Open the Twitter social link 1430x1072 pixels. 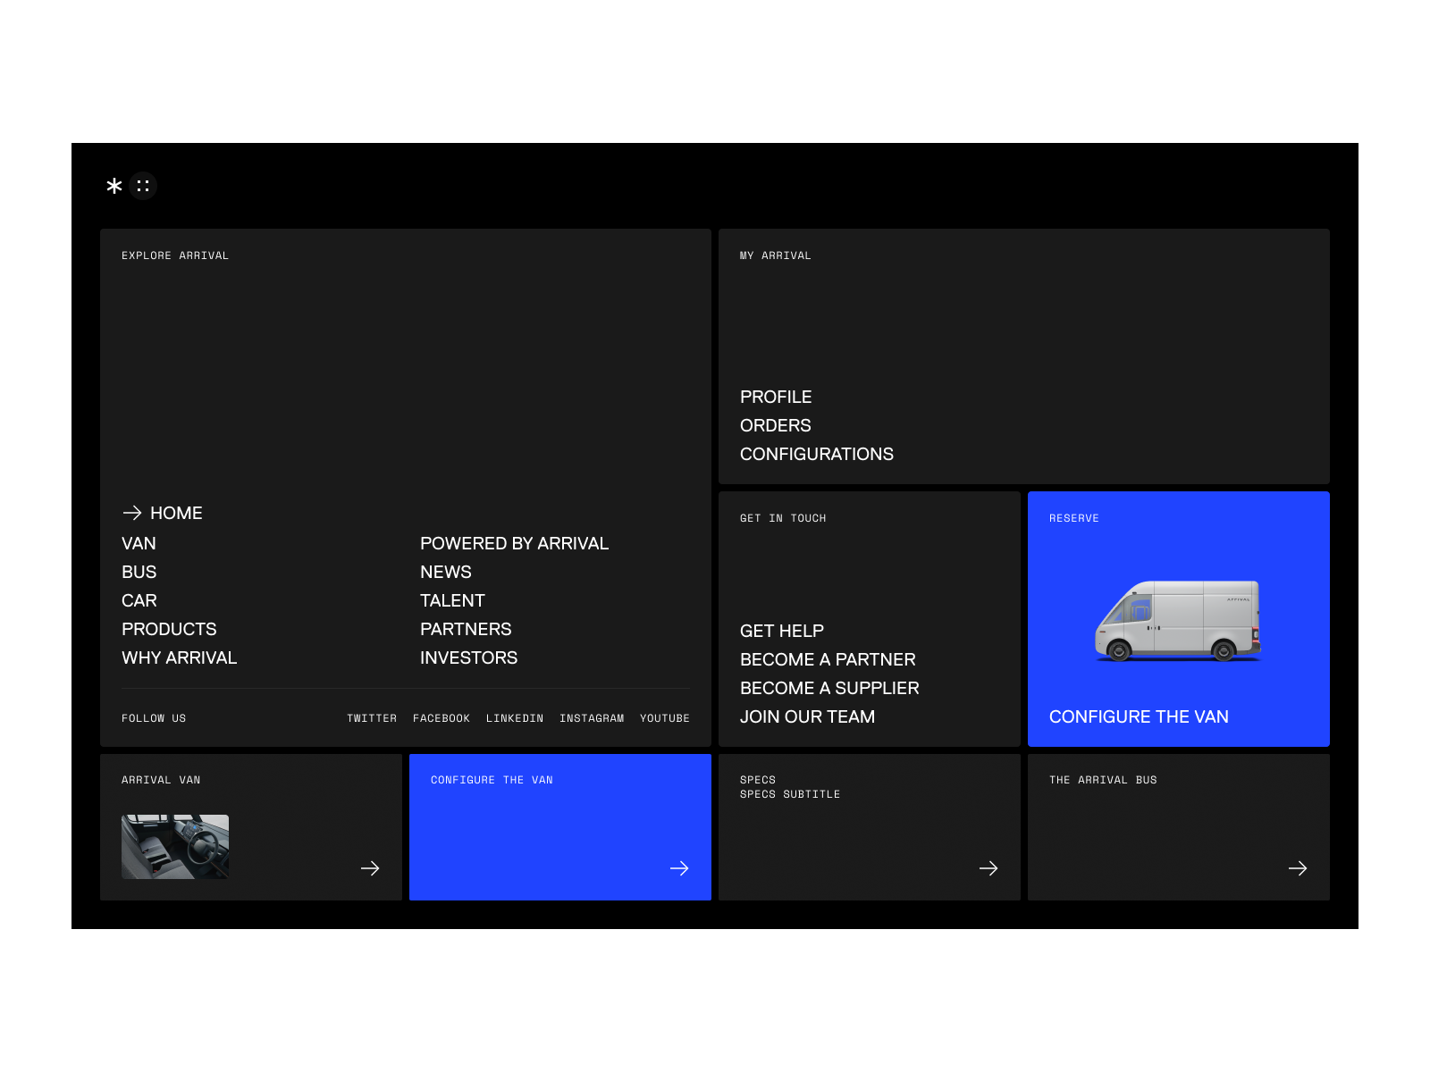tap(372, 718)
